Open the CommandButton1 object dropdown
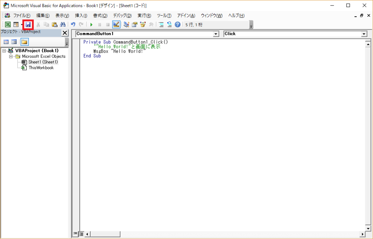The width and height of the screenshot is (373, 239). coord(216,34)
